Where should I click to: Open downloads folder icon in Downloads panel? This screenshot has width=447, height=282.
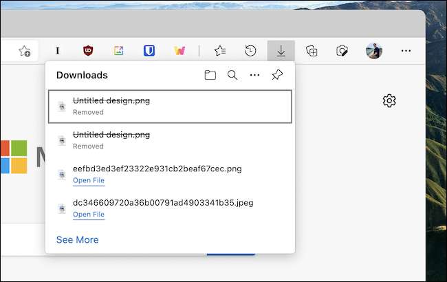(x=210, y=75)
